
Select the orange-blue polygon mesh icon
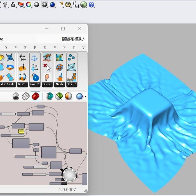coord(59,67)
